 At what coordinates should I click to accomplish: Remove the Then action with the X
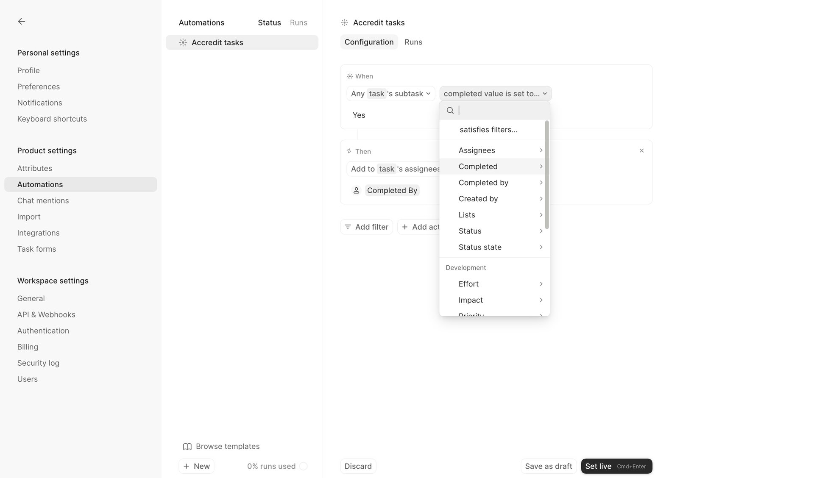(x=641, y=150)
